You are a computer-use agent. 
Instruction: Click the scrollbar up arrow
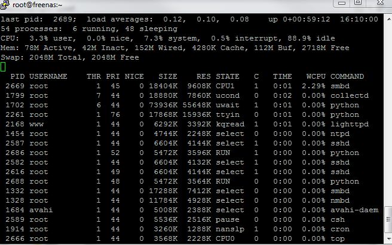389,19
